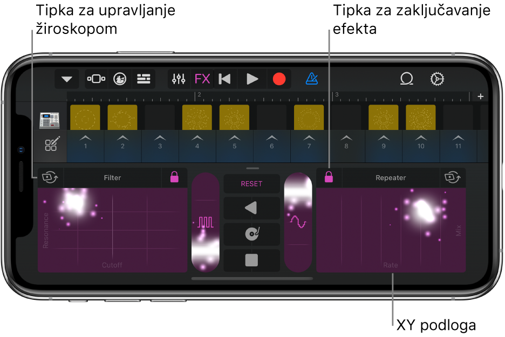Tap the yellow loop cell above column 1
This screenshot has height=337, width=505.
click(x=85, y=117)
